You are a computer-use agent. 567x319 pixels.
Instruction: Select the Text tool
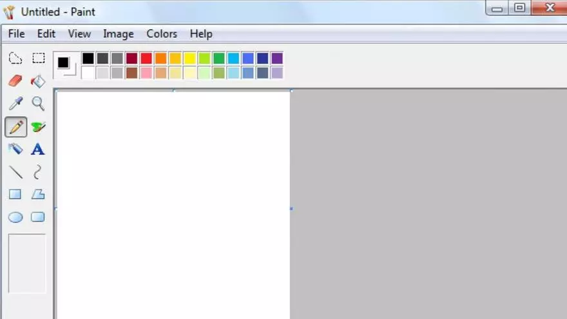(39, 150)
